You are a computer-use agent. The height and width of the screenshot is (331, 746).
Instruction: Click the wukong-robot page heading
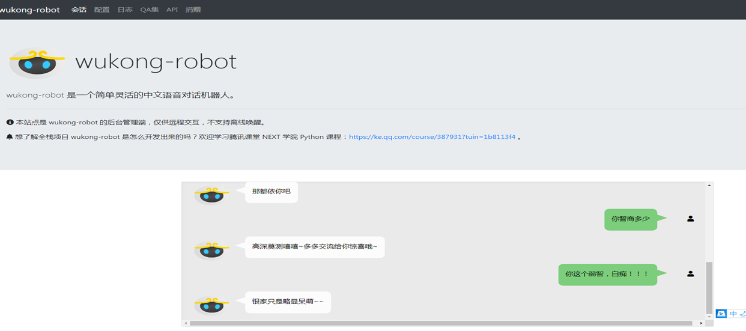[156, 61]
